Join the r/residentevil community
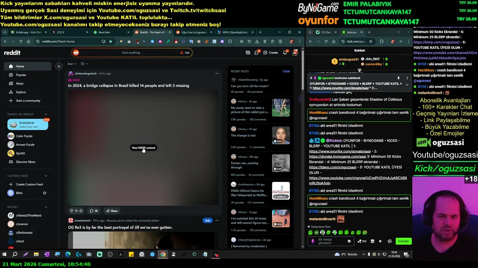 point(207,220)
